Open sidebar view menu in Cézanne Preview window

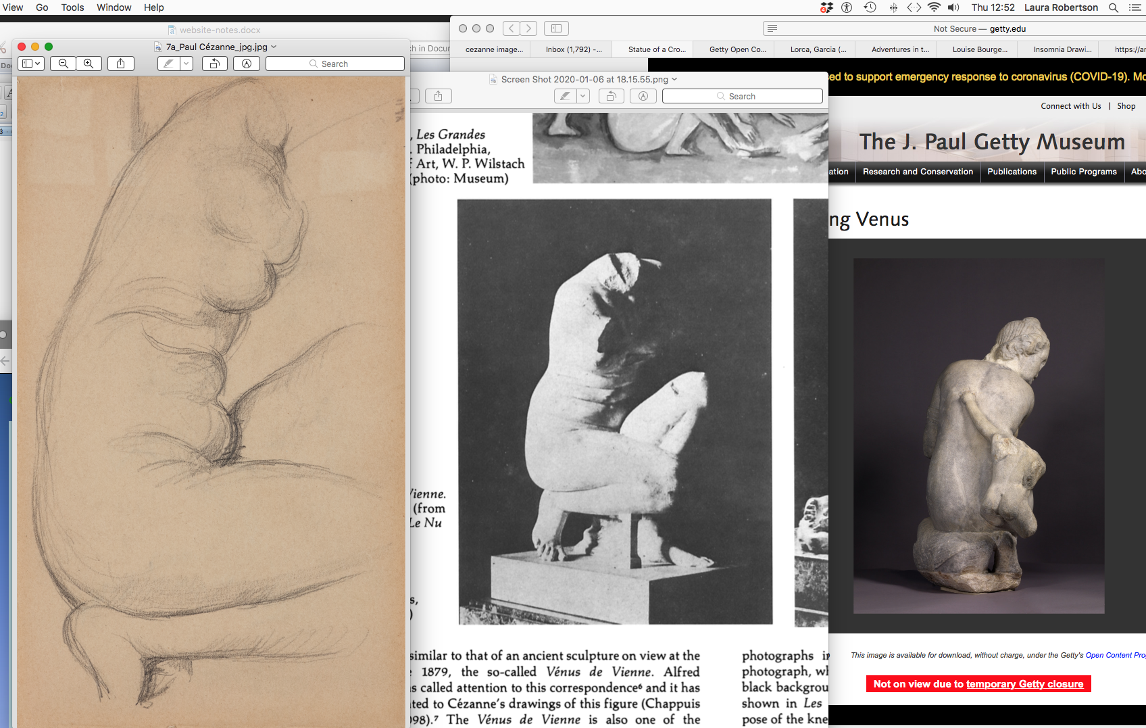[x=30, y=64]
